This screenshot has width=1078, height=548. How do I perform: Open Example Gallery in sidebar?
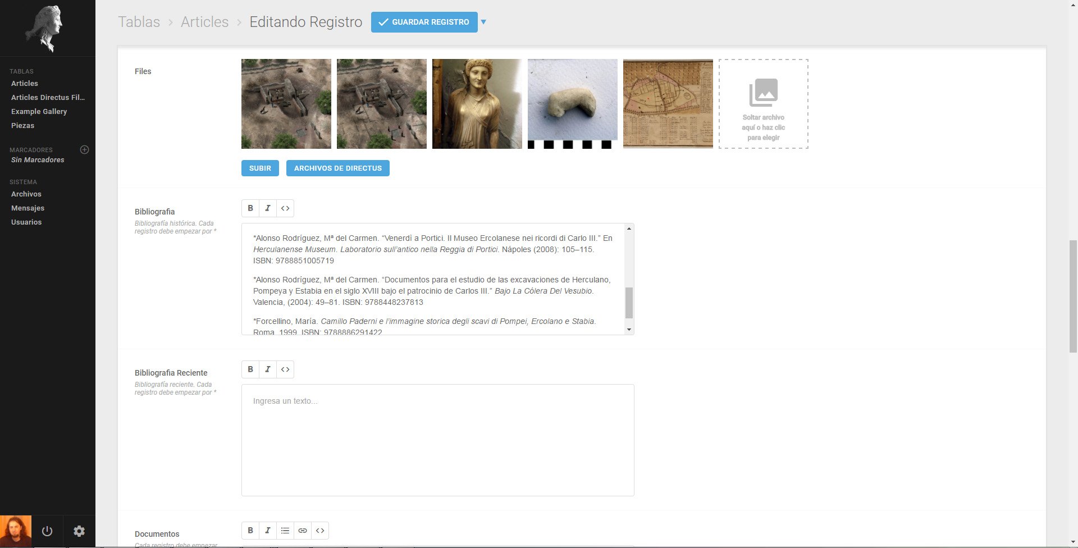(x=39, y=111)
